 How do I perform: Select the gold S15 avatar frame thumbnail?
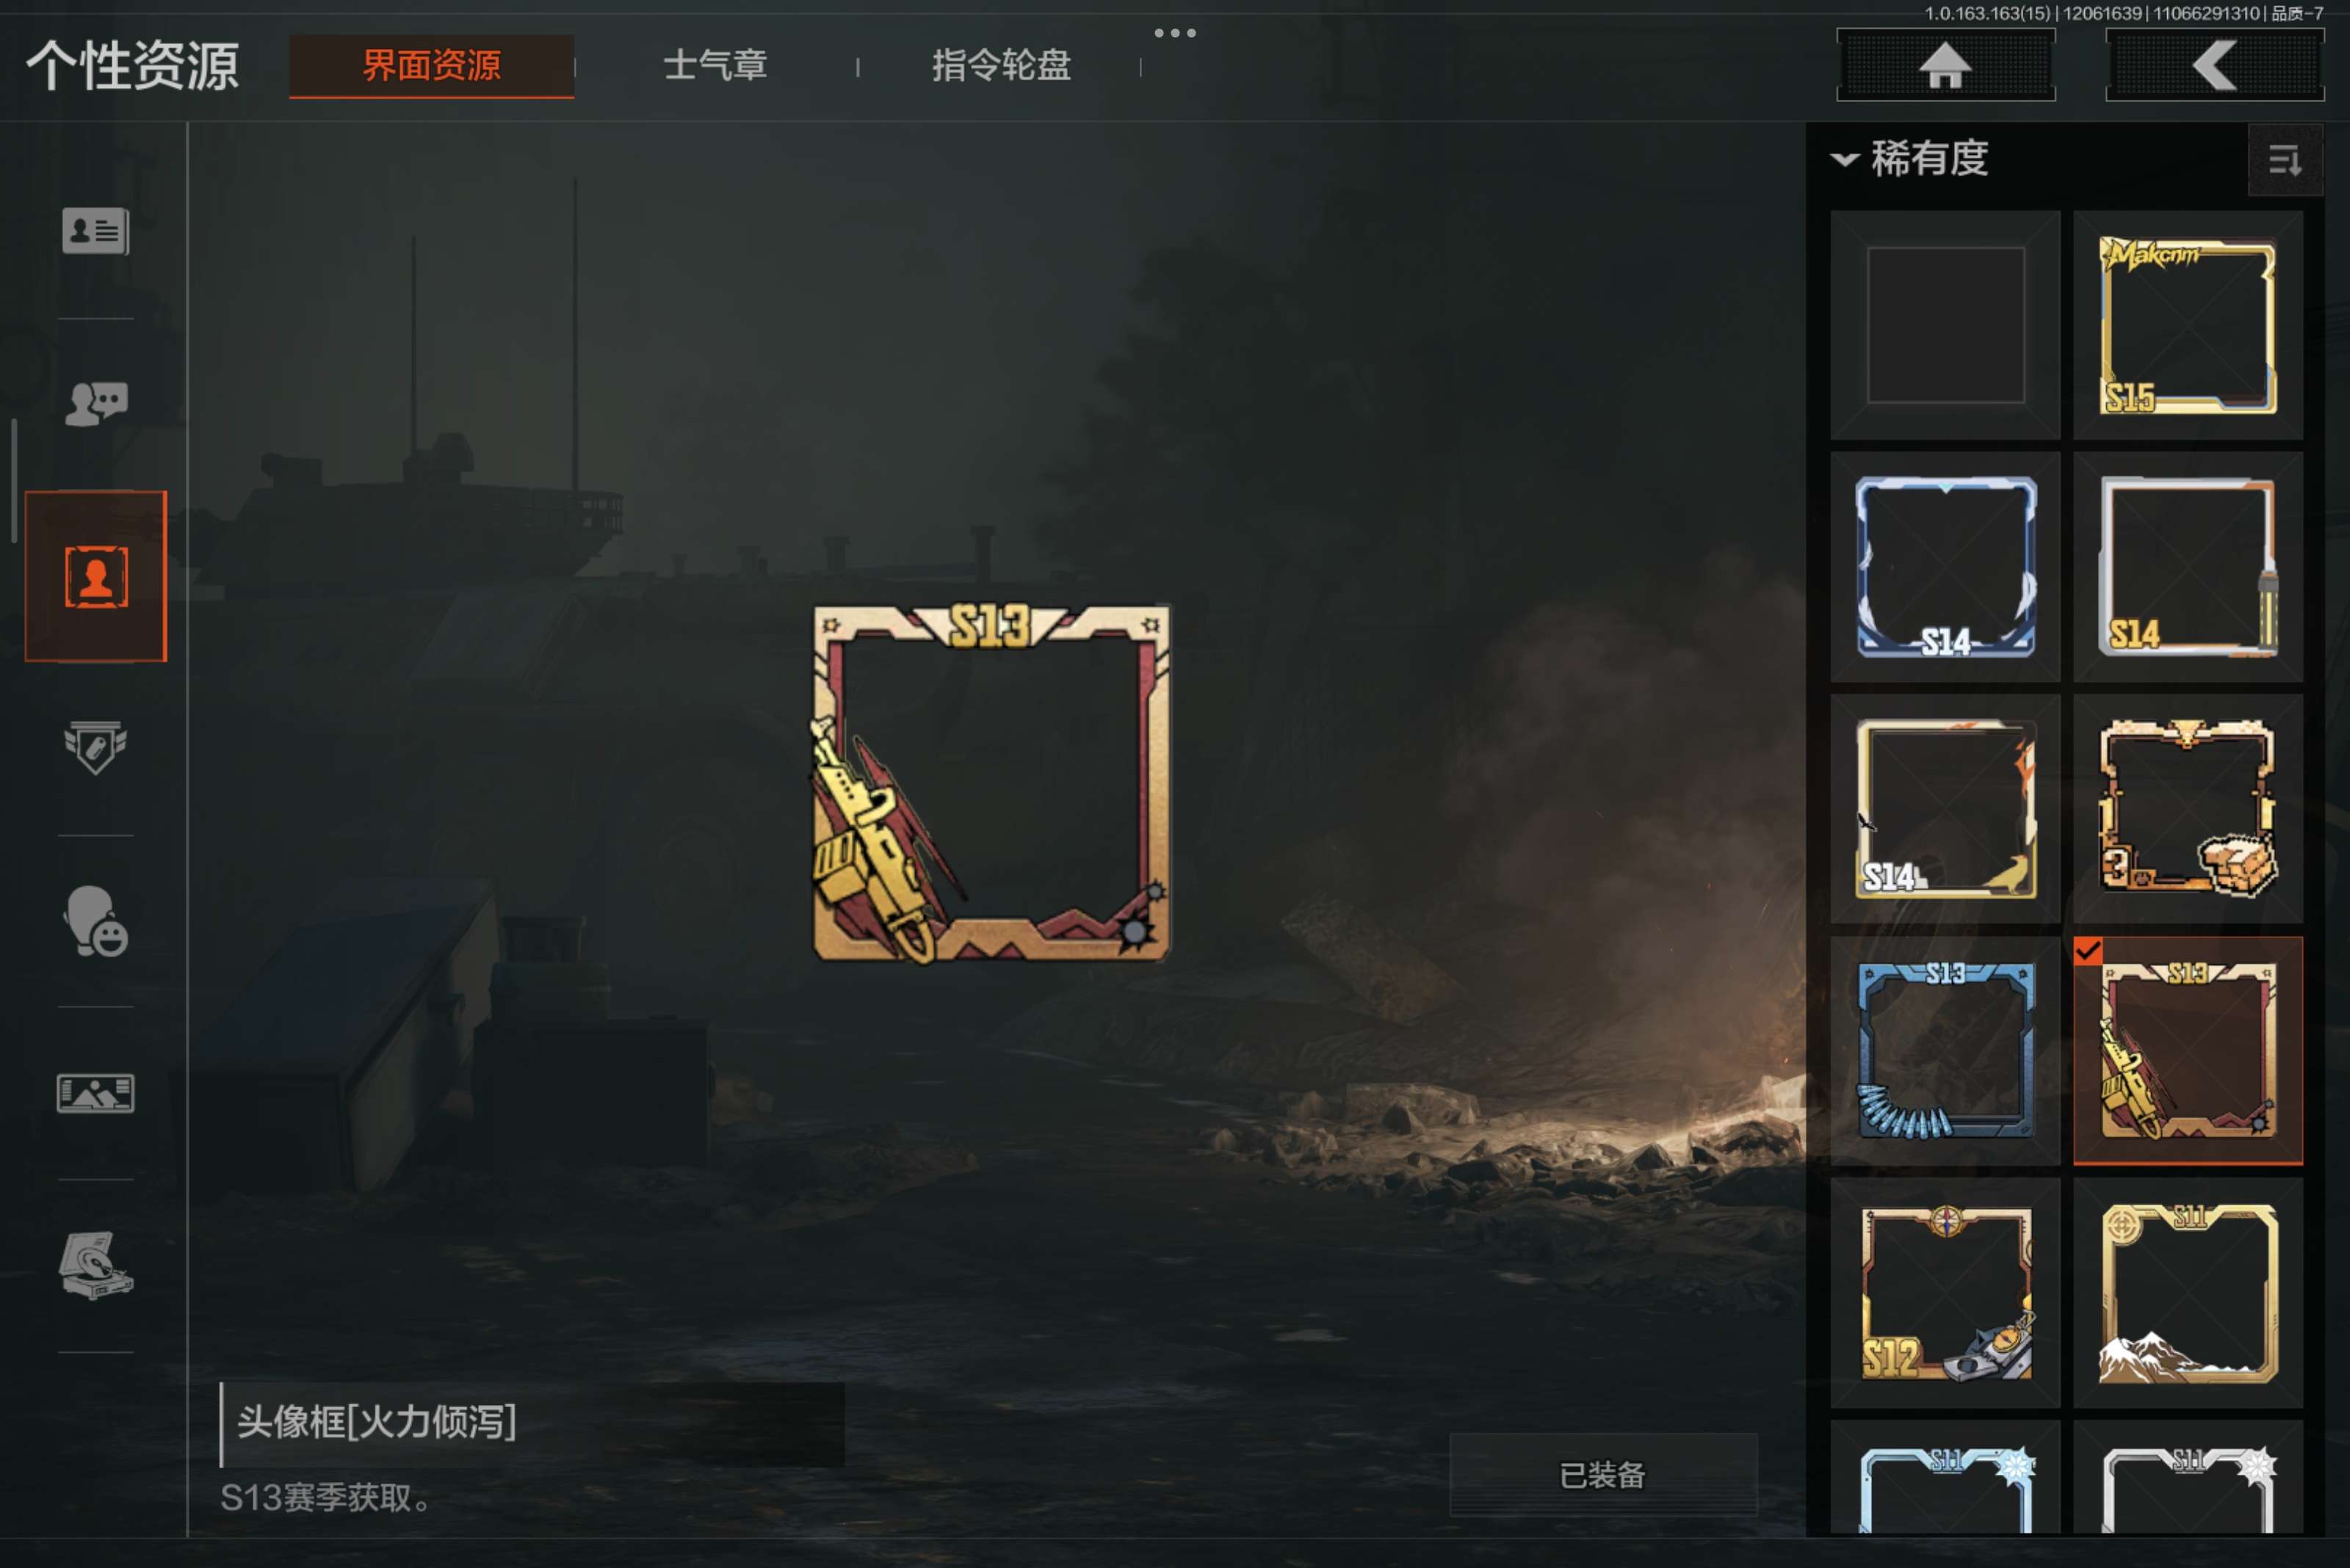click(x=2188, y=325)
